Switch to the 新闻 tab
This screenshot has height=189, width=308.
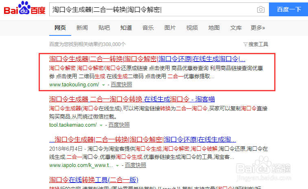click(x=82, y=28)
